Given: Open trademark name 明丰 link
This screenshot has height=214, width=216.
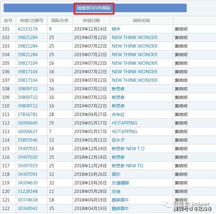Looking at the screenshot, I should pos(116,29).
